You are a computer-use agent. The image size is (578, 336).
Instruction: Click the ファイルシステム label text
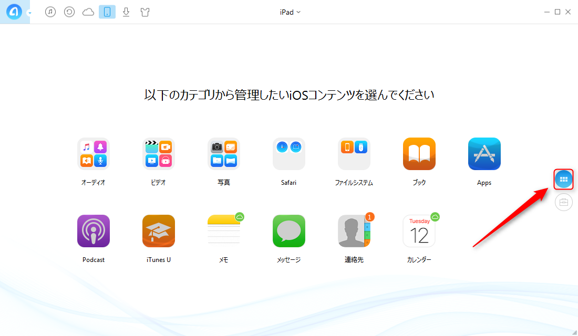[354, 182]
